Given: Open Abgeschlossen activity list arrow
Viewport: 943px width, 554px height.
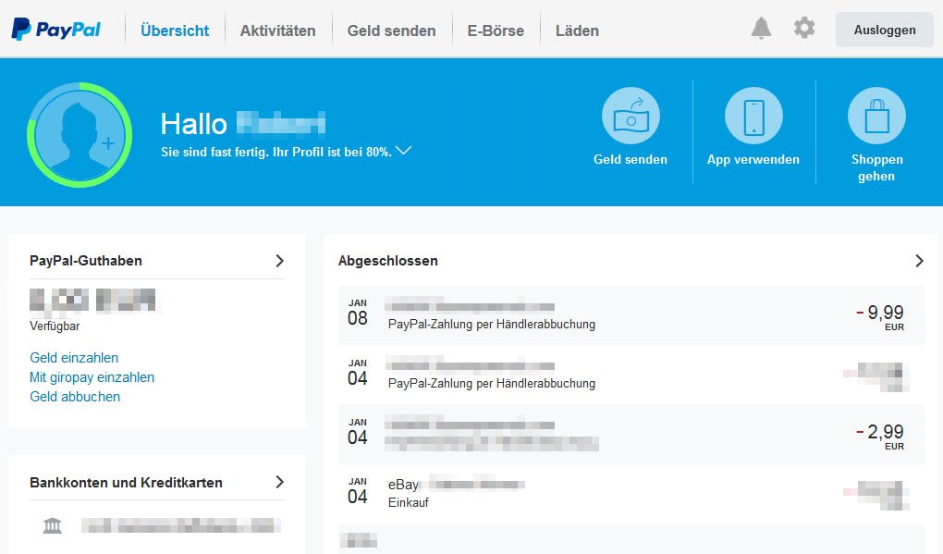Looking at the screenshot, I should [919, 261].
